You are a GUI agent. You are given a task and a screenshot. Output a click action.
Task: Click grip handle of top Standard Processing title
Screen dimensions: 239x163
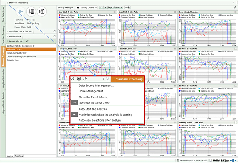(x=7, y=3)
